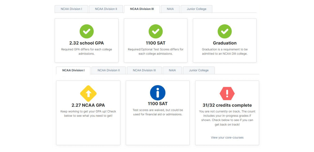Click the 2.27 NCAA GPA heading text

(x=88, y=105)
